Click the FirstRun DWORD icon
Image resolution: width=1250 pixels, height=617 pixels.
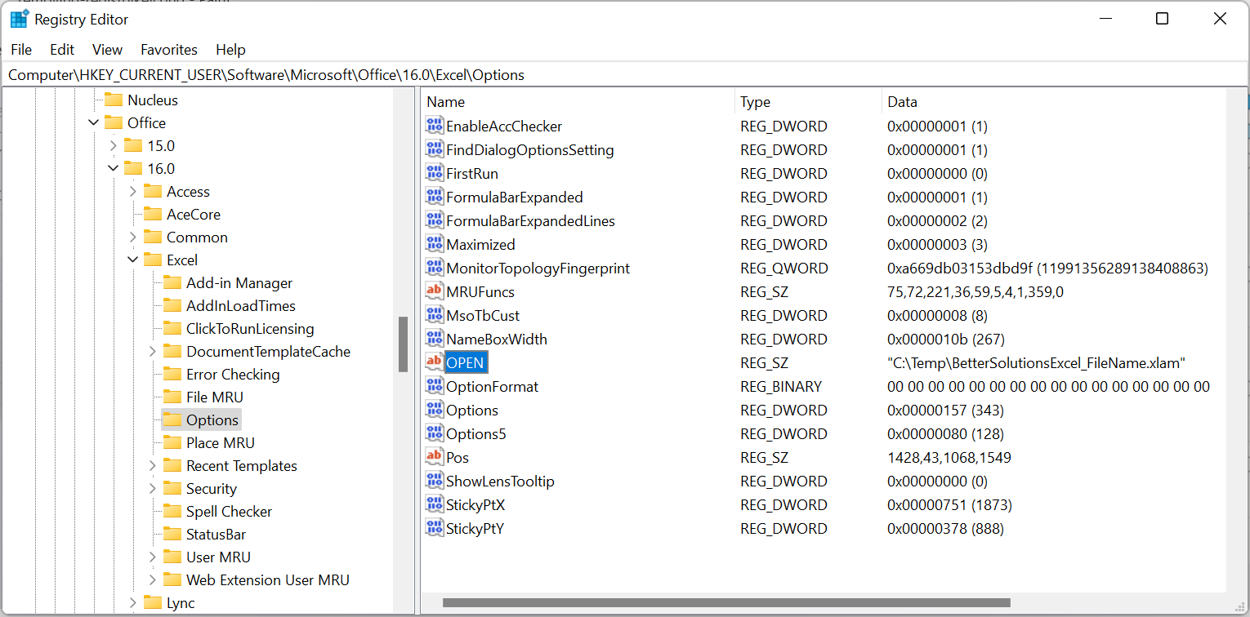(435, 173)
